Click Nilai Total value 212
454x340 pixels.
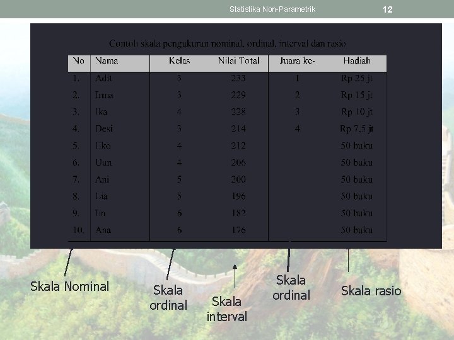click(238, 145)
